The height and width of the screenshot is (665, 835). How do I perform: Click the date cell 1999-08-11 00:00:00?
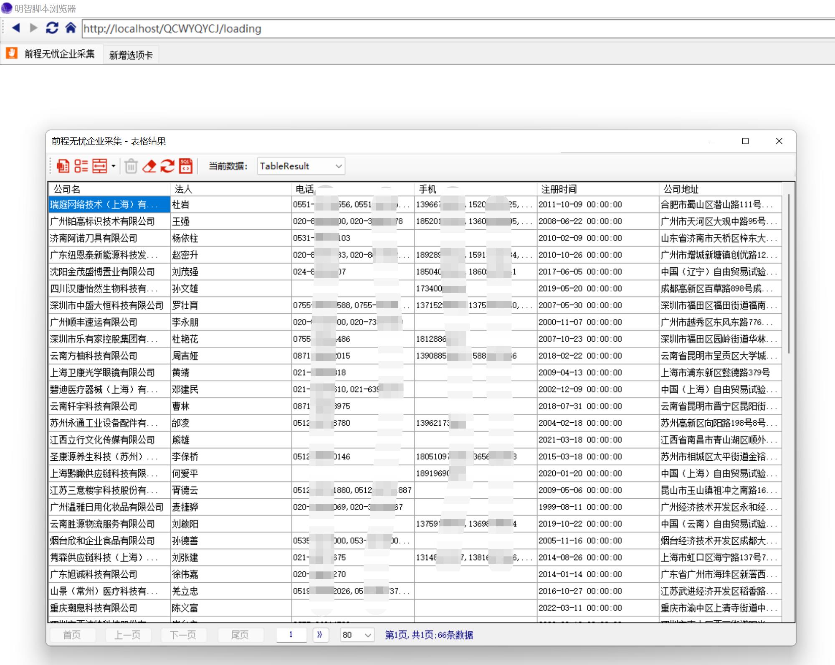pos(598,507)
